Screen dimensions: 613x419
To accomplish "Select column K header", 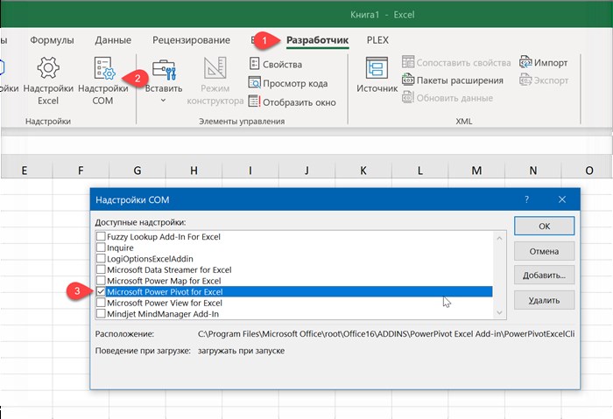I will 363,171.
